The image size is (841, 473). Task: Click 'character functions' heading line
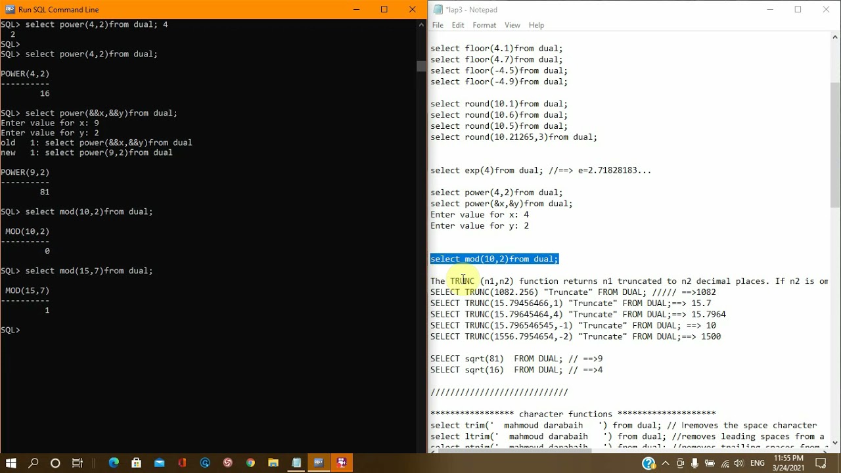click(x=573, y=414)
